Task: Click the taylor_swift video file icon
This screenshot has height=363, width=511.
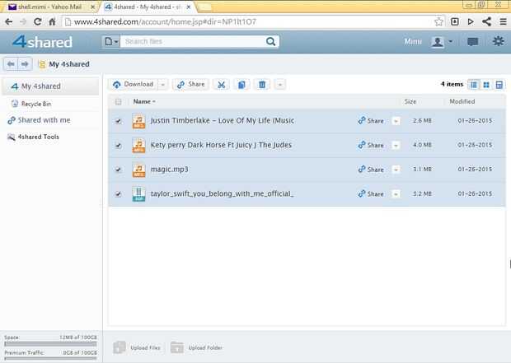Action: (138, 194)
